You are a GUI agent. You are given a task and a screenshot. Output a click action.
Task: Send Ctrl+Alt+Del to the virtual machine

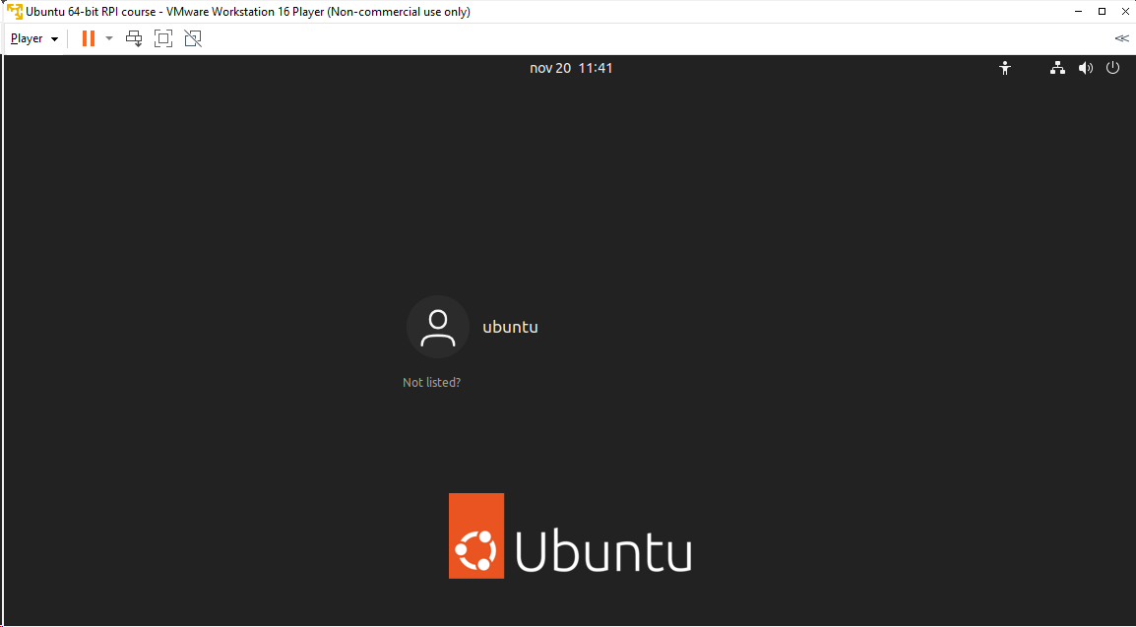(x=134, y=38)
